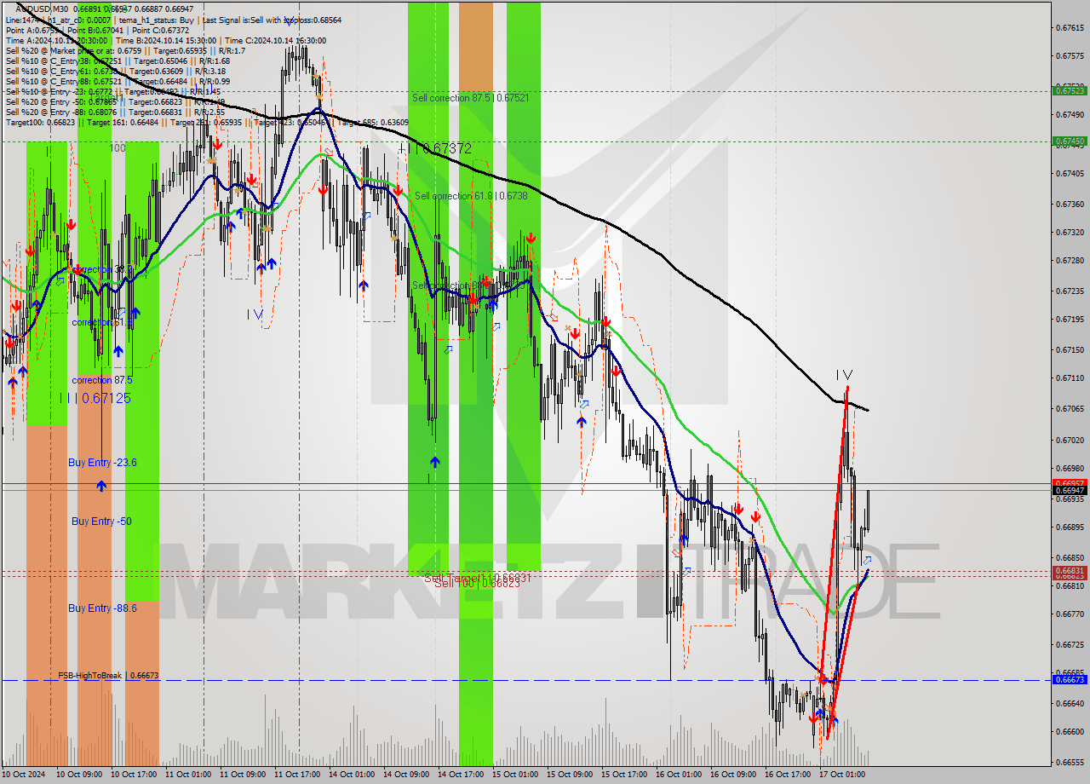The width and height of the screenshot is (1090, 784).
Task: Click the green 0.67523 price tag
Action: (x=1070, y=90)
